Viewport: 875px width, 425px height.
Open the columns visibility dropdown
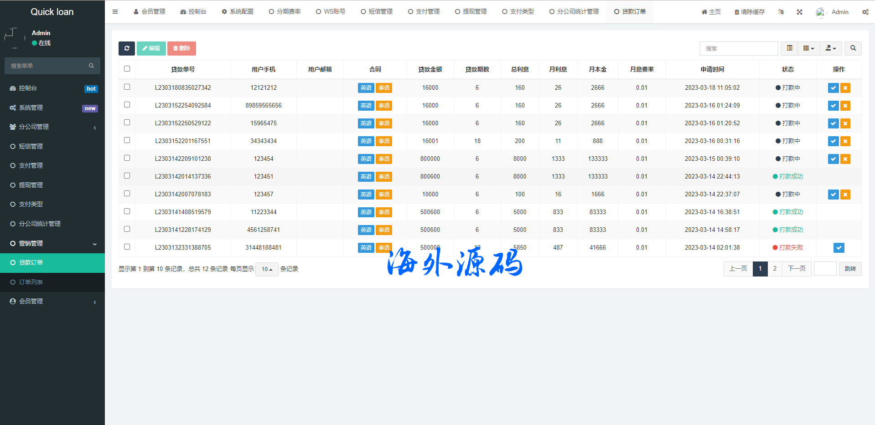click(808, 48)
